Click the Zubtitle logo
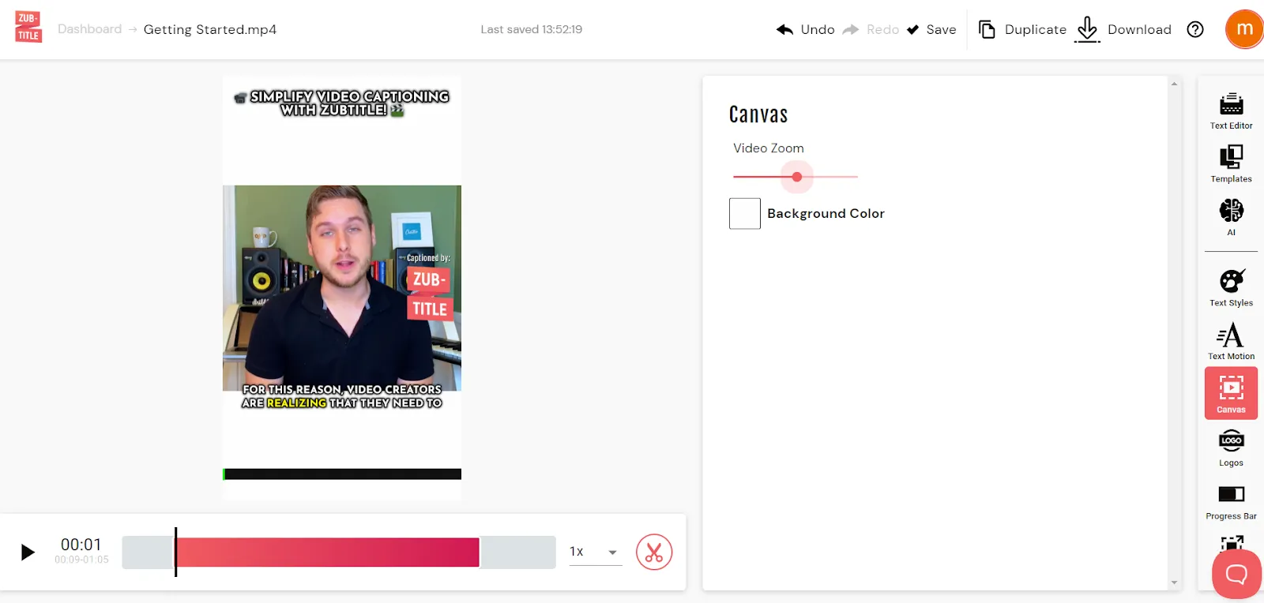1264x603 pixels. pyautogui.click(x=28, y=27)
